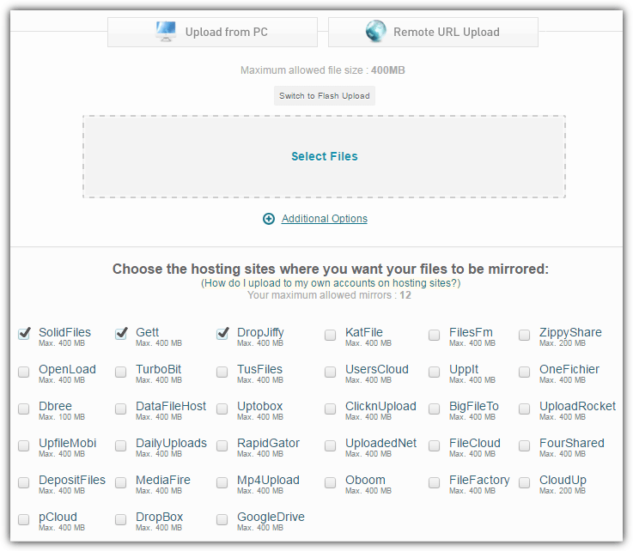This screenshot has height=551, width=633.
Task: Select the FileCloud checkbox
Action: point(435,445)
